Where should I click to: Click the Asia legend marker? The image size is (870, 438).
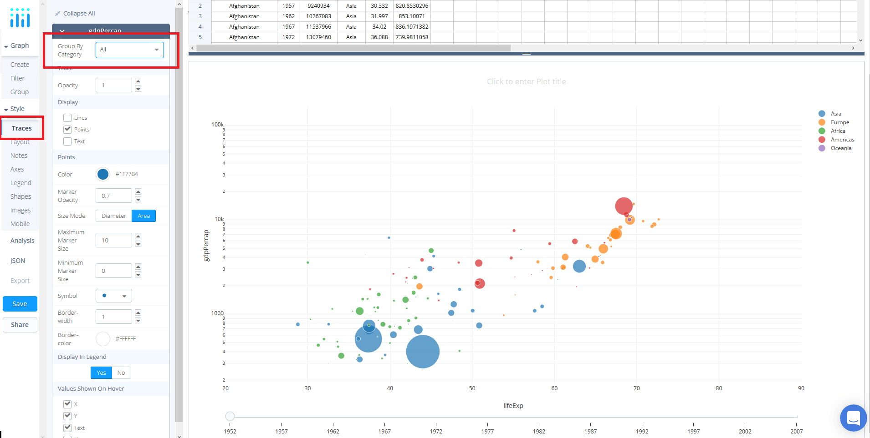point(822,114)
